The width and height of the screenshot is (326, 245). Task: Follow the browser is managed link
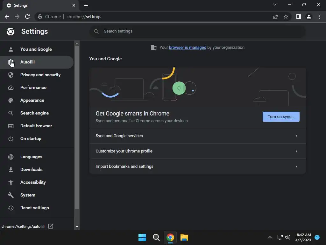[x=187, y=48]
